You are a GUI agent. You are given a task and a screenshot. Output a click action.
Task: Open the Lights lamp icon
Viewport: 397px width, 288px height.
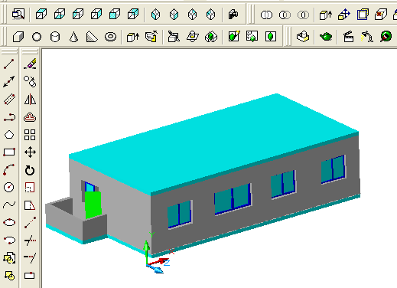[x=367, y=37]
